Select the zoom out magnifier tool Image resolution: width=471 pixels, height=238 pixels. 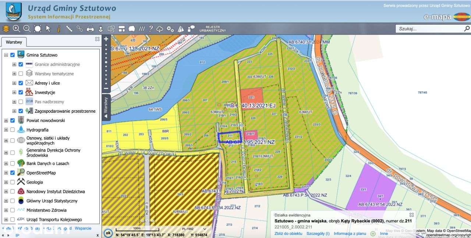tap(27, 29)
